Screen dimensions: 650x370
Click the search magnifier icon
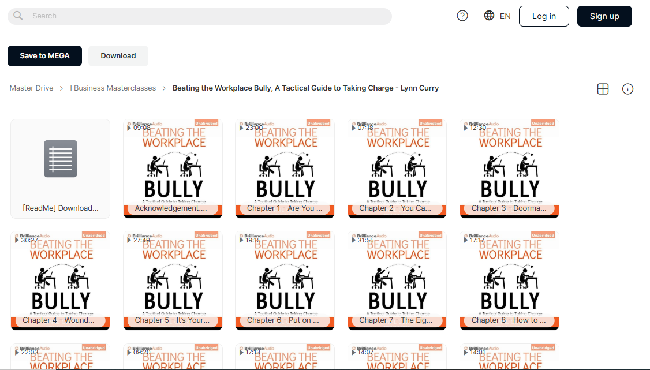point(18,16)
